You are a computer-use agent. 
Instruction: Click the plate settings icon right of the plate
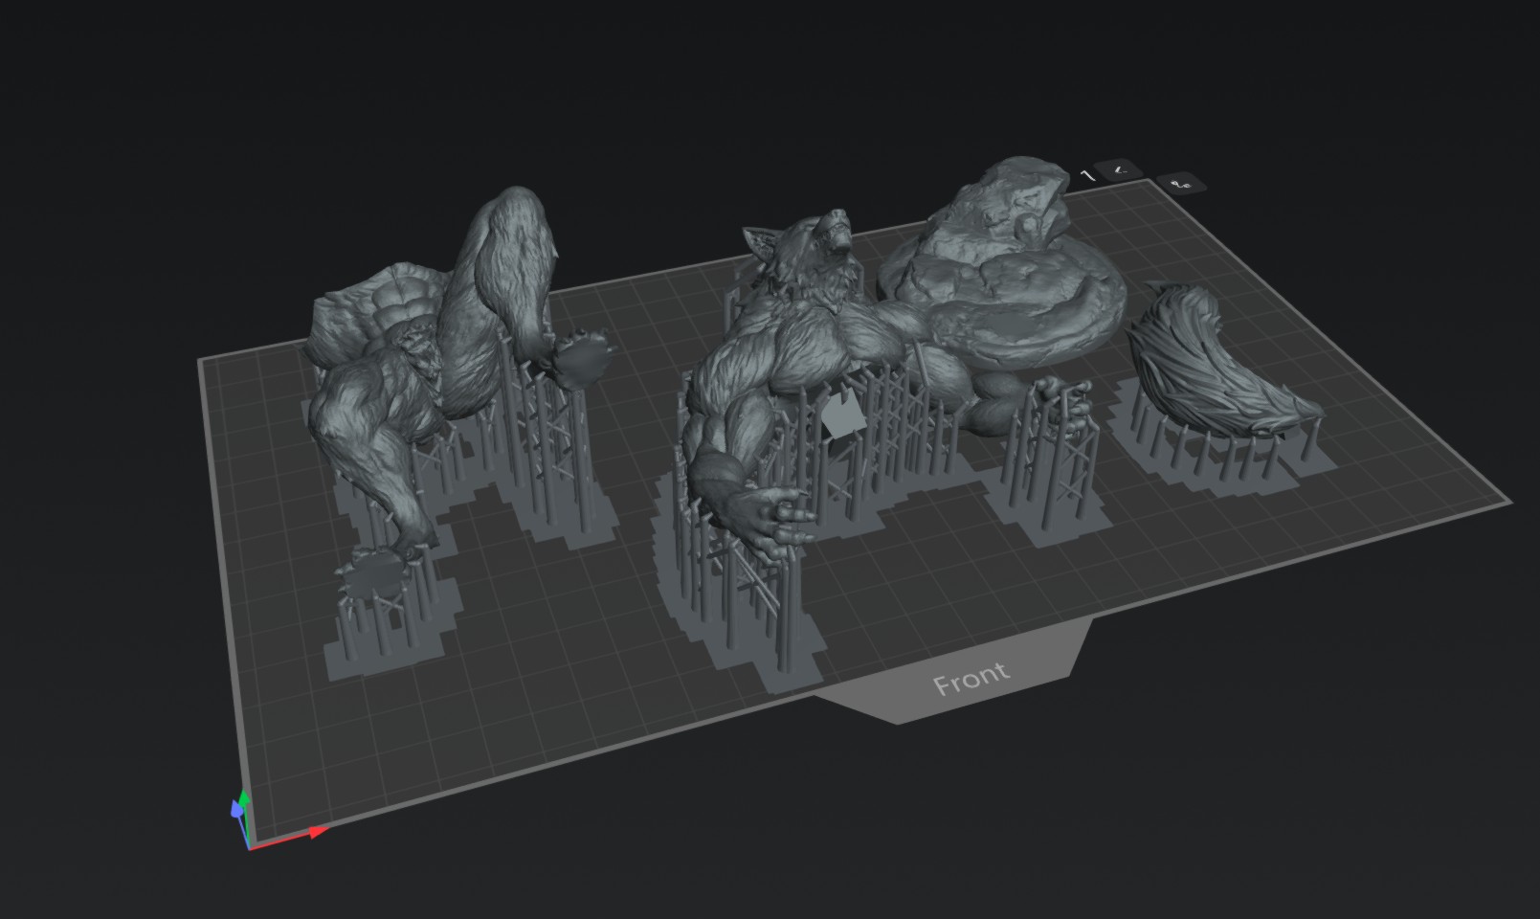[x=1181, y=182]
